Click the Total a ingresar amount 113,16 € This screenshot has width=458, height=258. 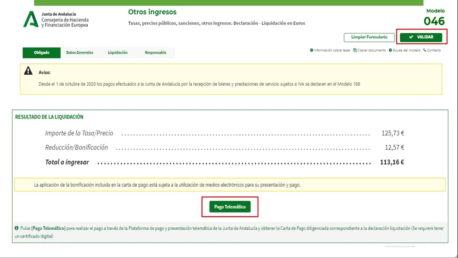392,162
